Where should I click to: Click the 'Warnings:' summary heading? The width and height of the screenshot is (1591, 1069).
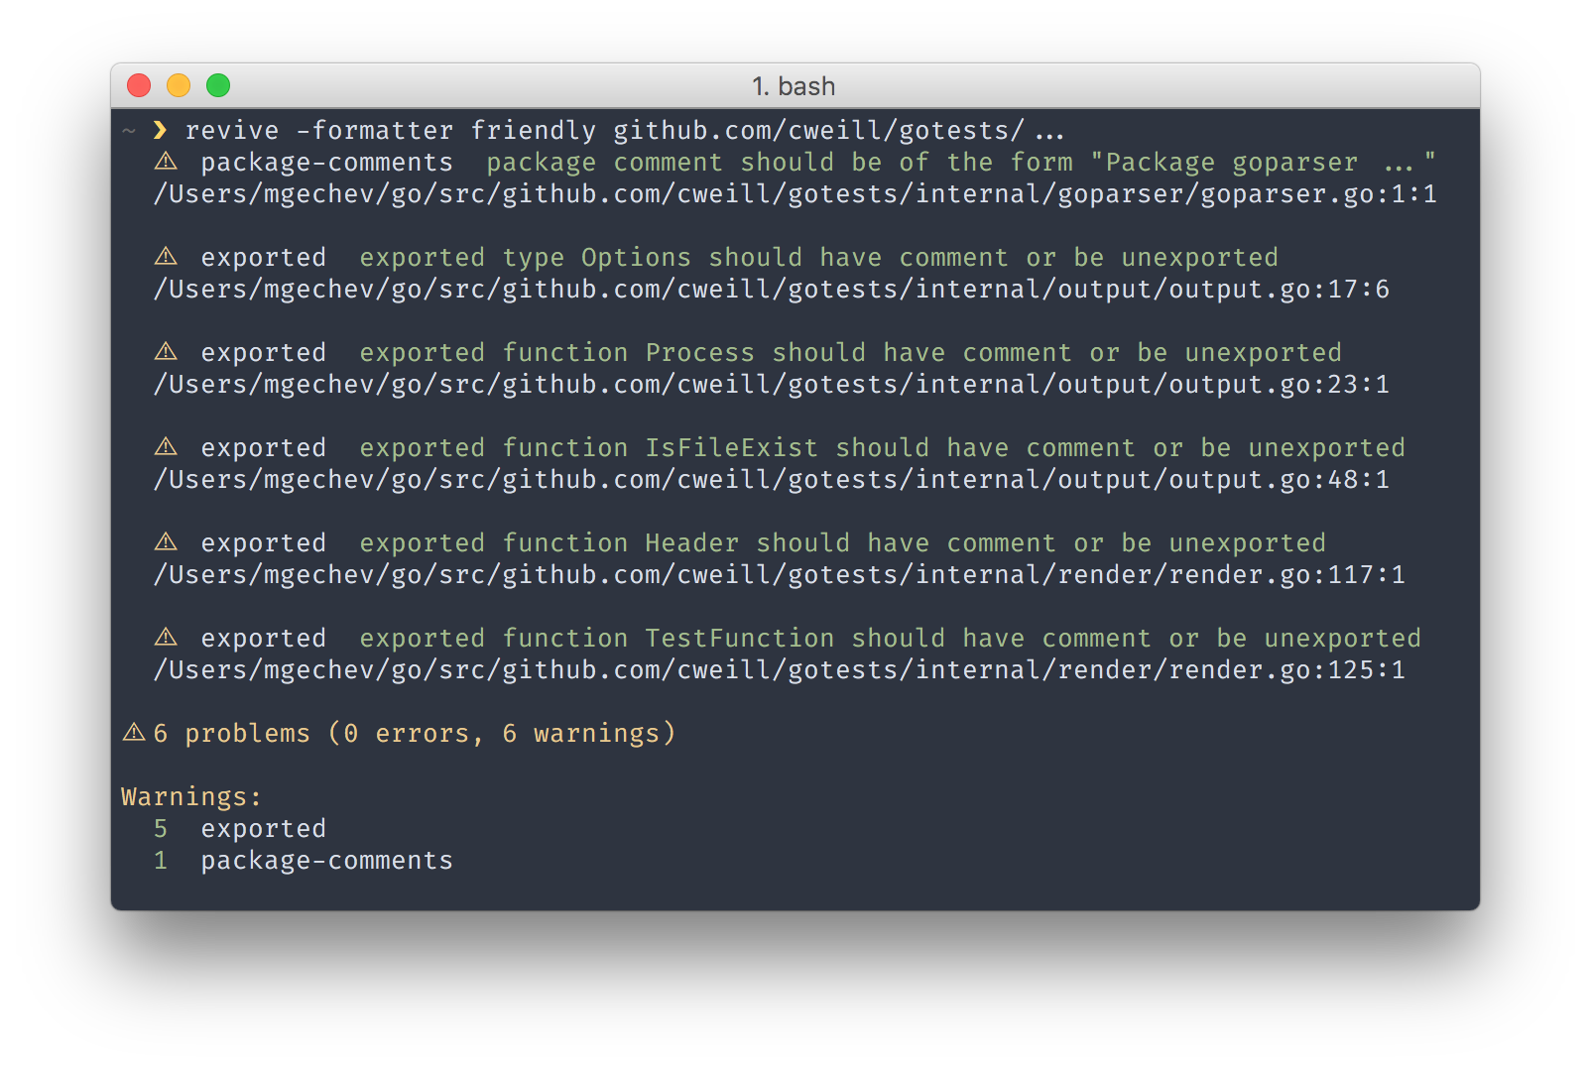coord(191,796)
